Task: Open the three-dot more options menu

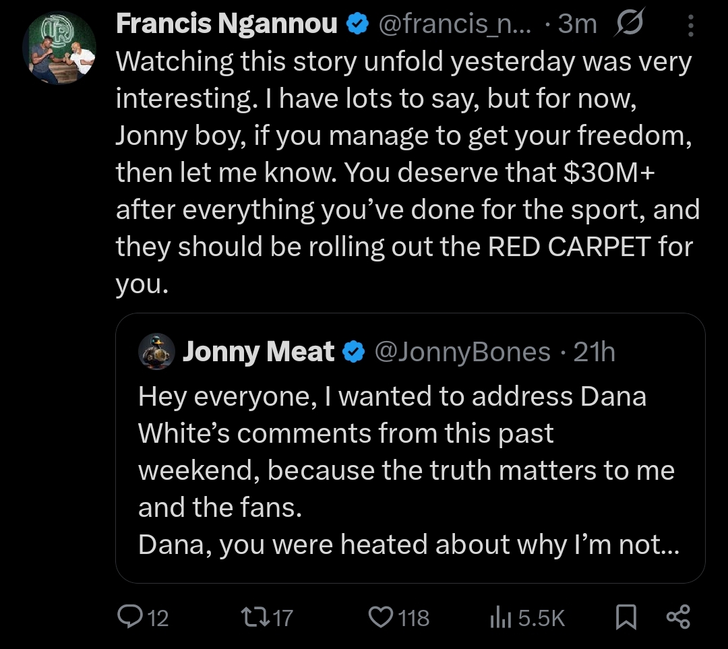Action: coord(691,25)
